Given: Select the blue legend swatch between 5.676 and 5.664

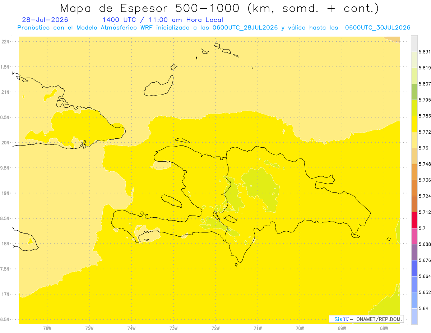Looking at the screenshot, I should [x=414, y=268].
